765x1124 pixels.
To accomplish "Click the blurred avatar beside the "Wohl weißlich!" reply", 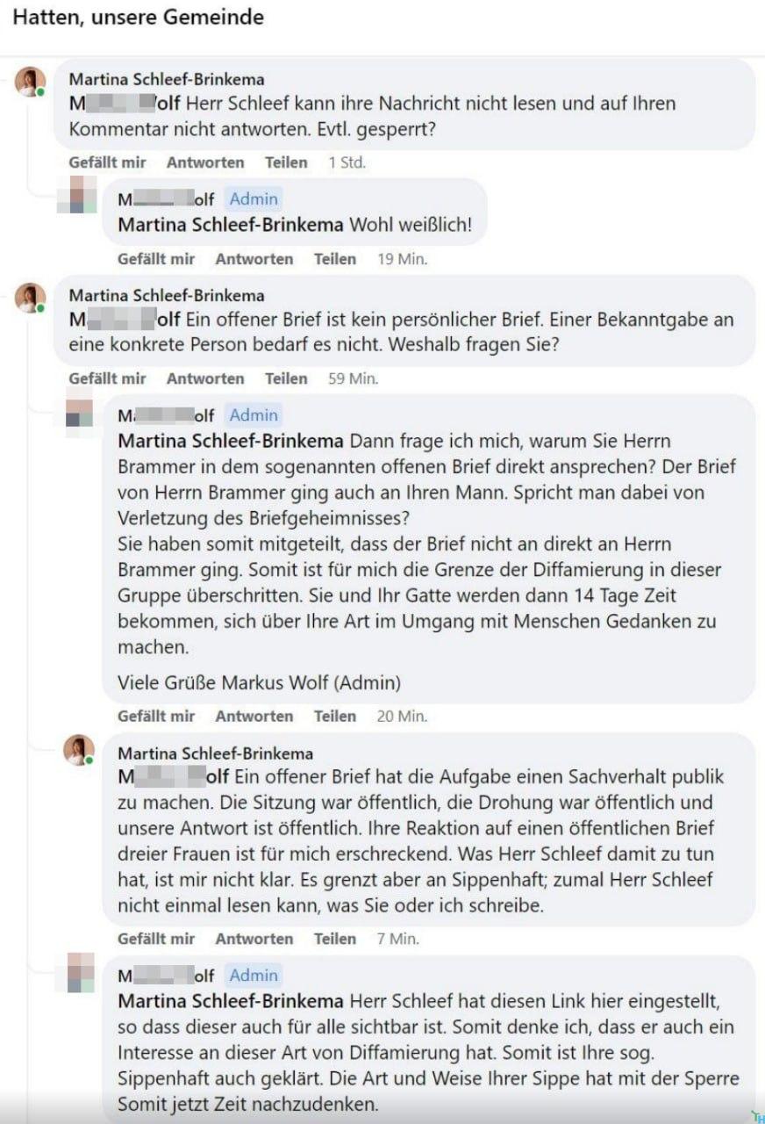I will click(x=82, y=195).
